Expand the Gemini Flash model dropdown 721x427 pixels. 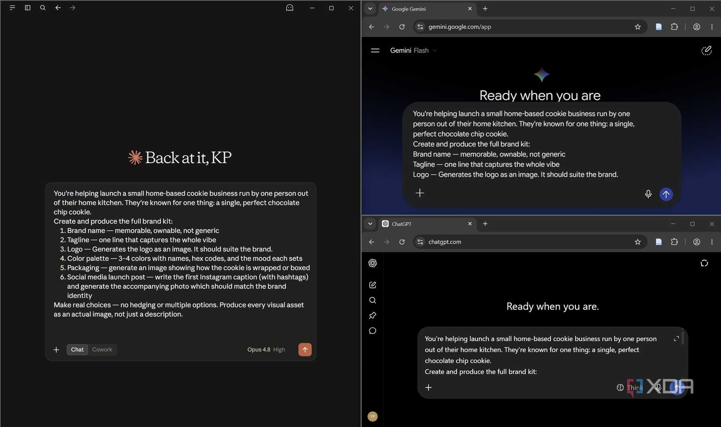click(413, 51)
